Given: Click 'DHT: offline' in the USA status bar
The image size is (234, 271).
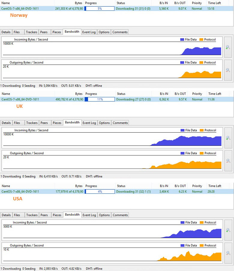Looking at the screenshot, I should tap(94, 269).
